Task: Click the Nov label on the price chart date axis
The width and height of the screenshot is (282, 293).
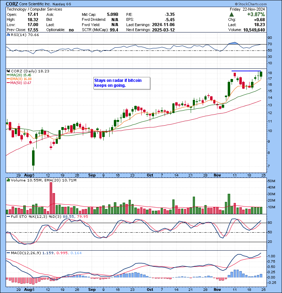Action: (x=217, y=175)
